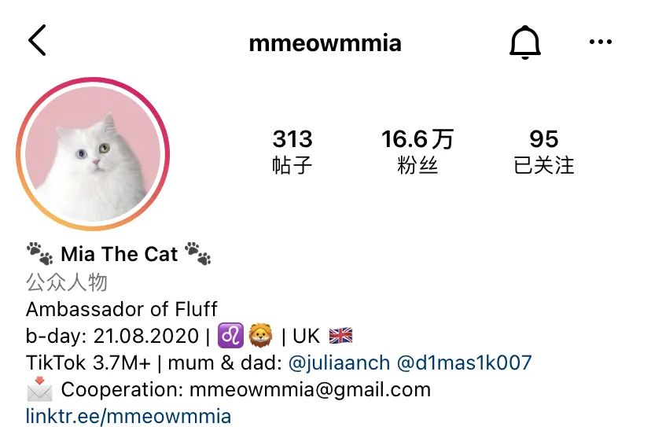Tap the 公众人物 category label
This screenshot has height=427, width=651.
coord(66,282)
